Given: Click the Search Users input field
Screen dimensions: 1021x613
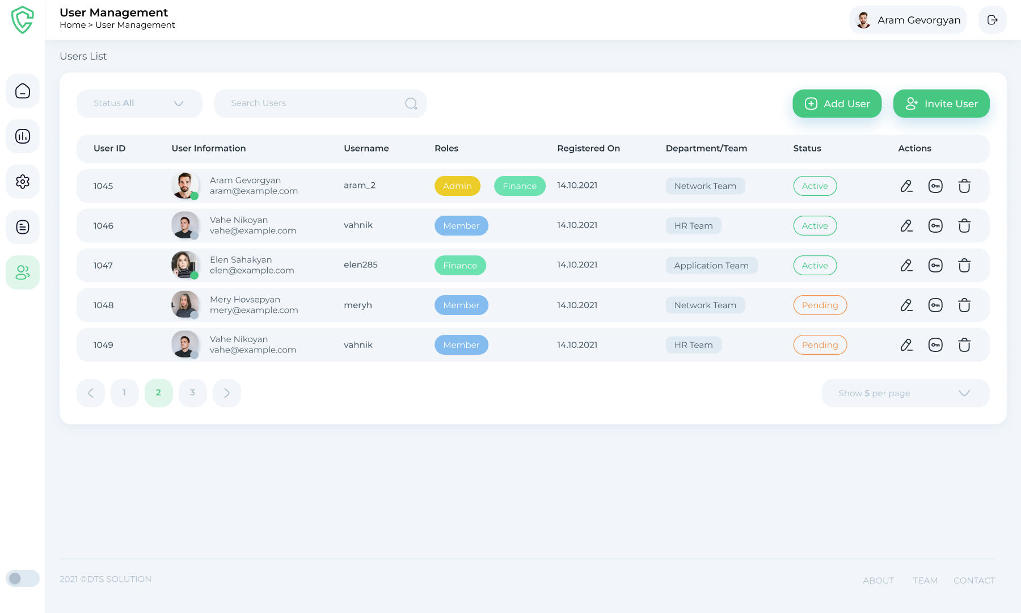Looking at the screenshot, I should click(315, 103).
